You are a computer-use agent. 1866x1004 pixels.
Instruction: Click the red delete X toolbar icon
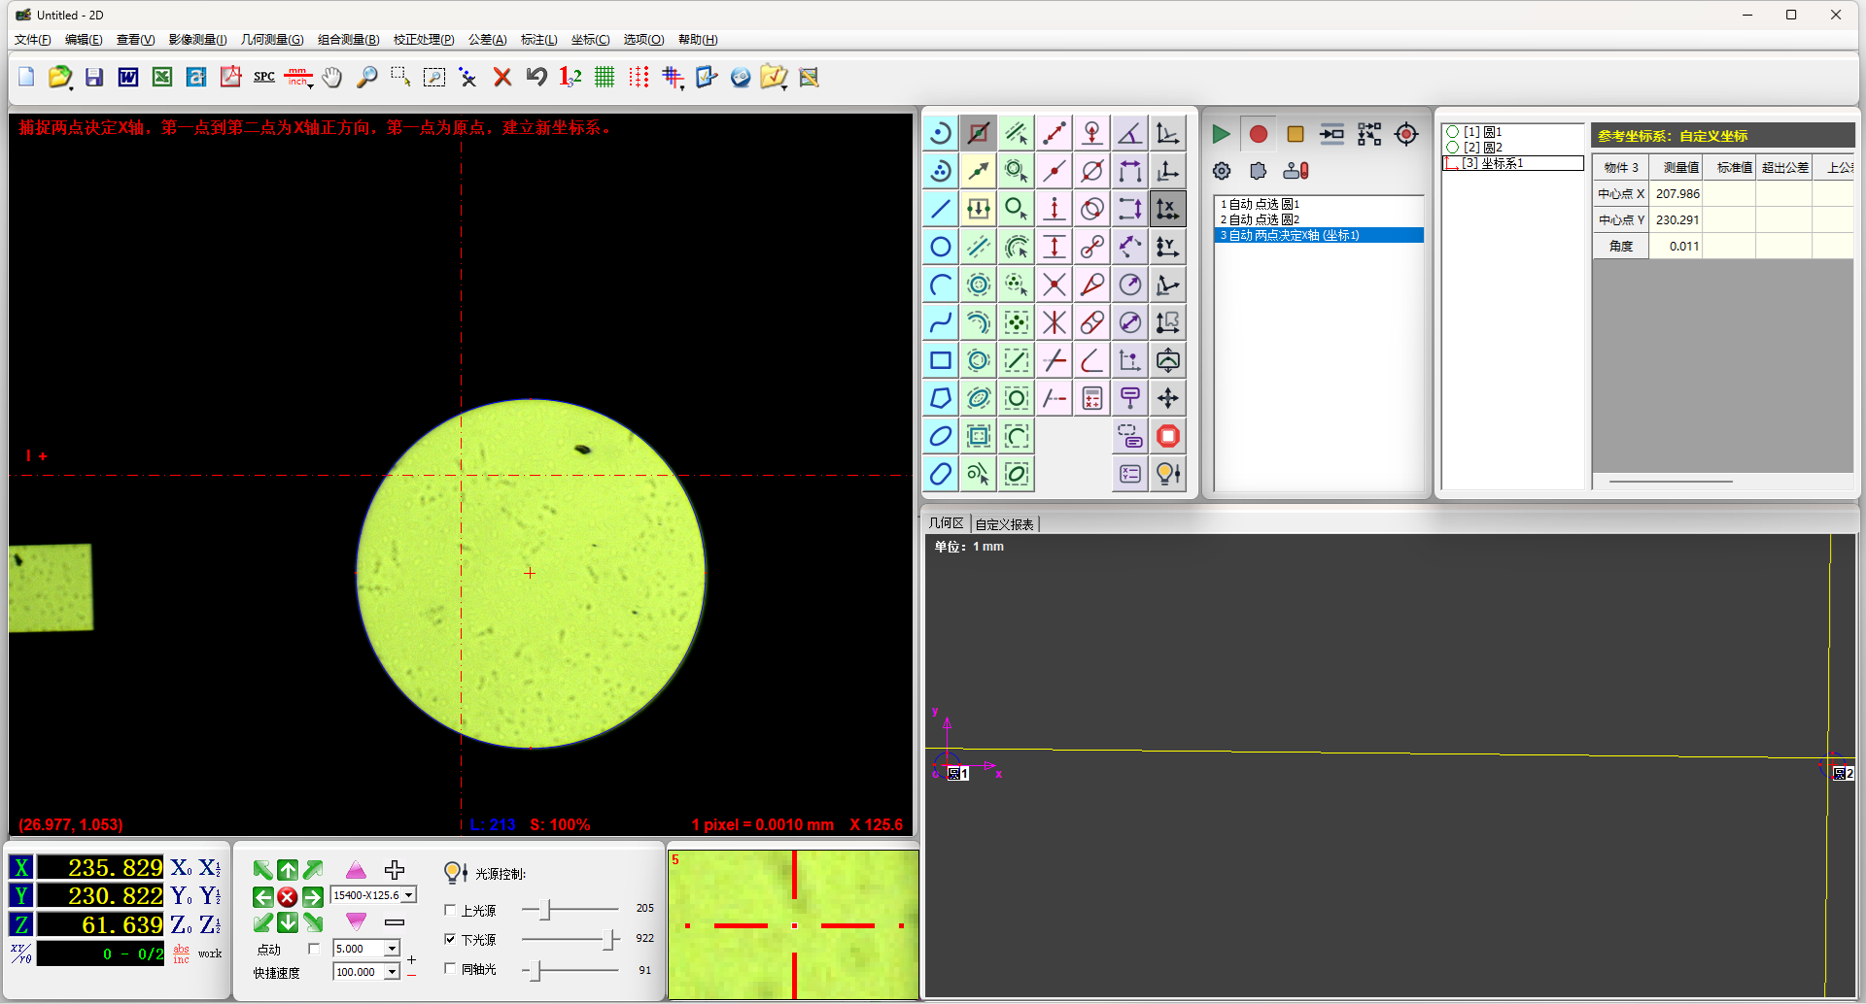point(502,77)
